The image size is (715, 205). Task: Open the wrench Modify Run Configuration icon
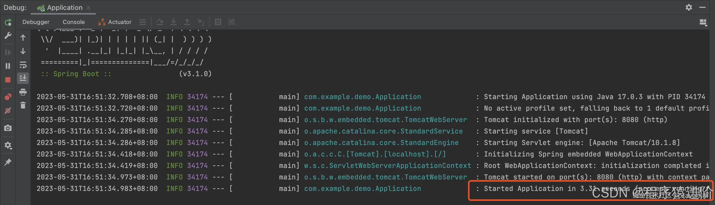pyautogui.click(x=8, y=35)
